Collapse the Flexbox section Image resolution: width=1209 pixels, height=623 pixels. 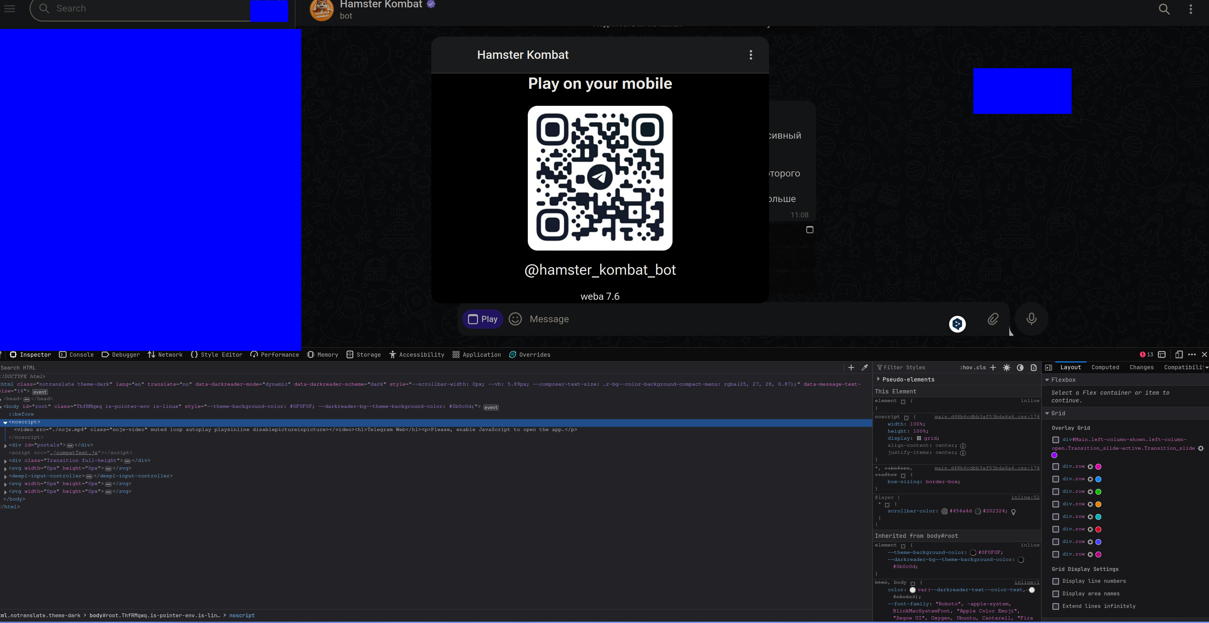[x=1047, y=380]
